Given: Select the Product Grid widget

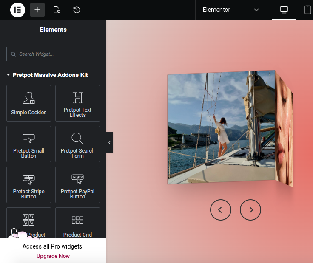Looking at the screenshot, I should coord(77,223).
